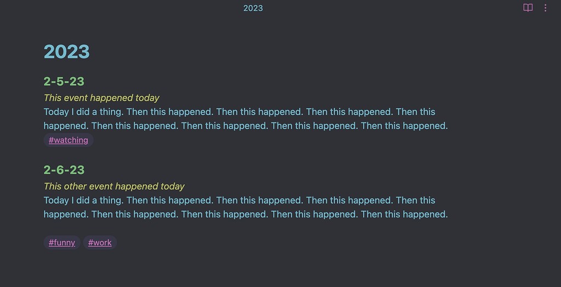Click second line of the 2-6-23 paragraph
561x287 pixels.
click(245, 214)
